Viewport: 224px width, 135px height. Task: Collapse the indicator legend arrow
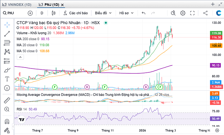pos(20,57)
